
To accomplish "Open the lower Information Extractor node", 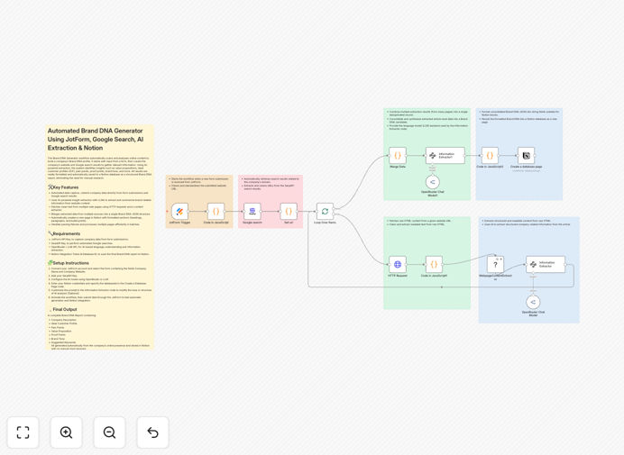I will [x=546, y=265].
